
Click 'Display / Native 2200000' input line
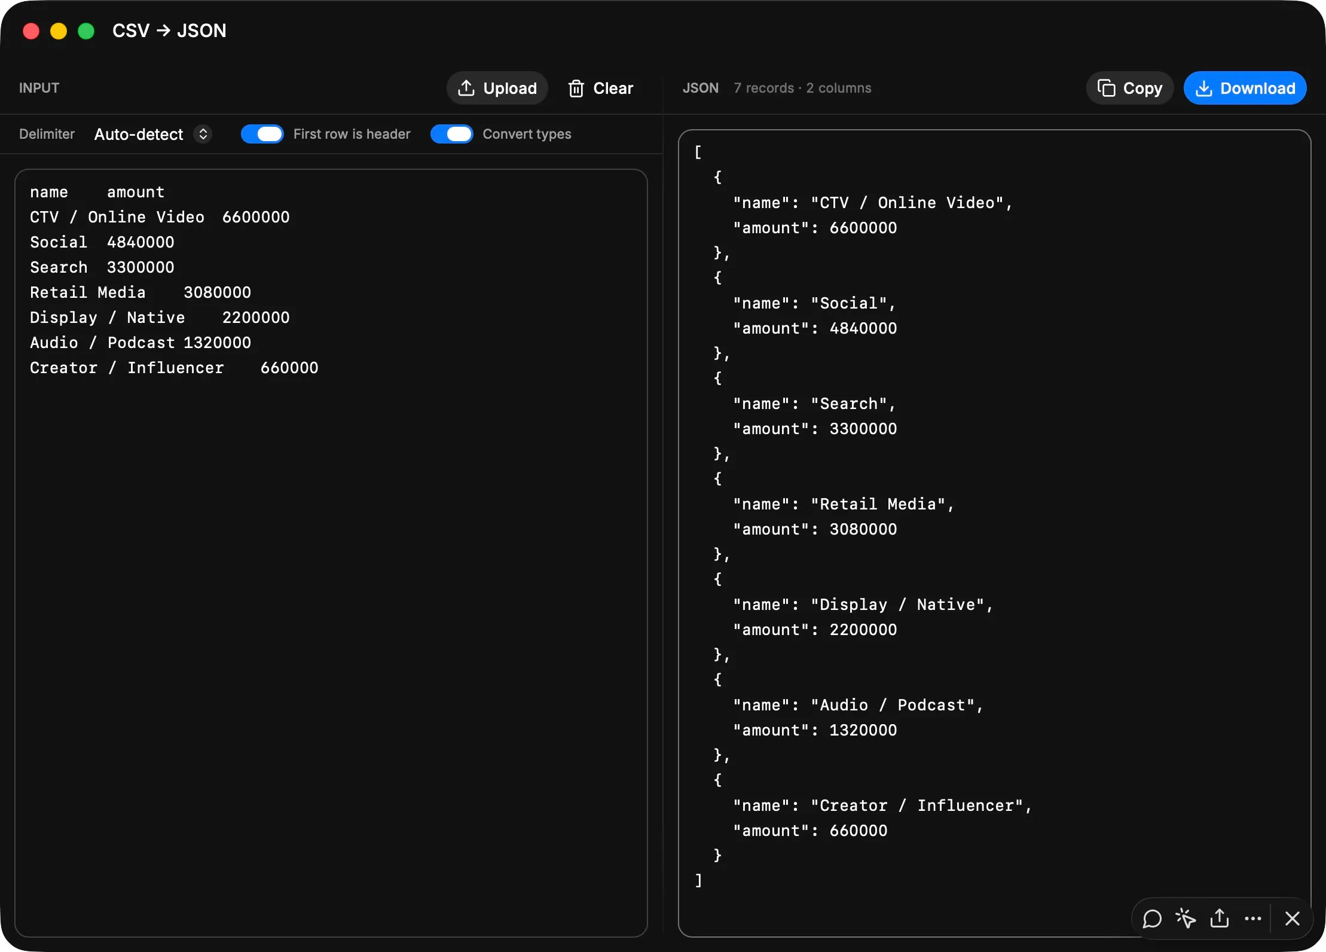point(160,318)
